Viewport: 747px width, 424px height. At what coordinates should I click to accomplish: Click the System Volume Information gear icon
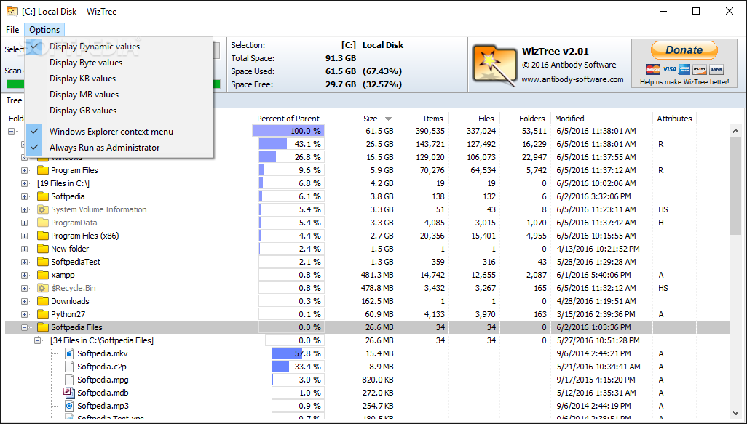click(44, 209)
